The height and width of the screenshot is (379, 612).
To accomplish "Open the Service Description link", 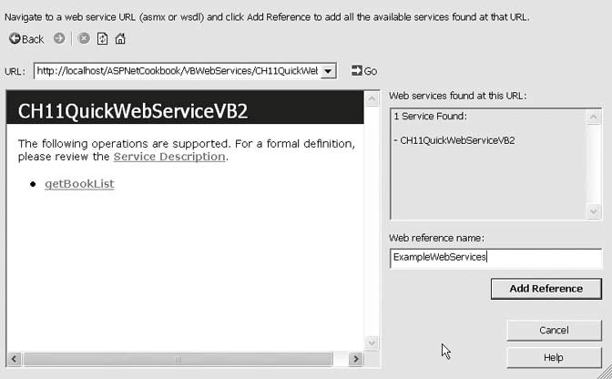I will [x=169, y=157].
